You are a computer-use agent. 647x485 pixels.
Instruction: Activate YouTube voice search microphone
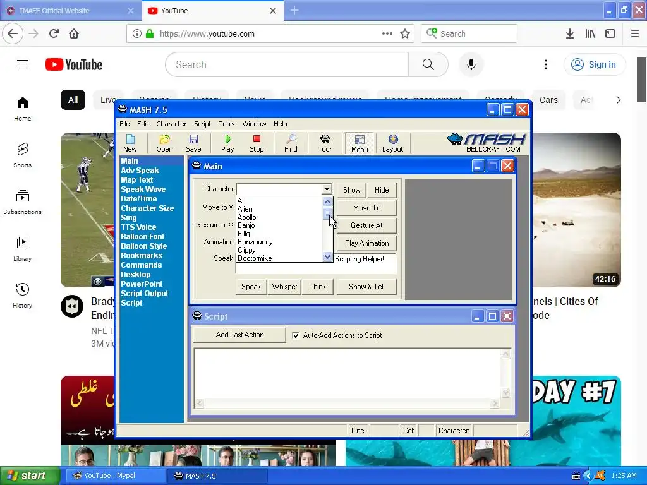471,64
